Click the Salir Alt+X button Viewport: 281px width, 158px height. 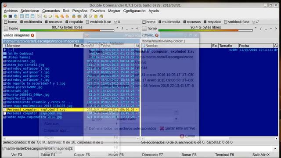click(261, 155)
